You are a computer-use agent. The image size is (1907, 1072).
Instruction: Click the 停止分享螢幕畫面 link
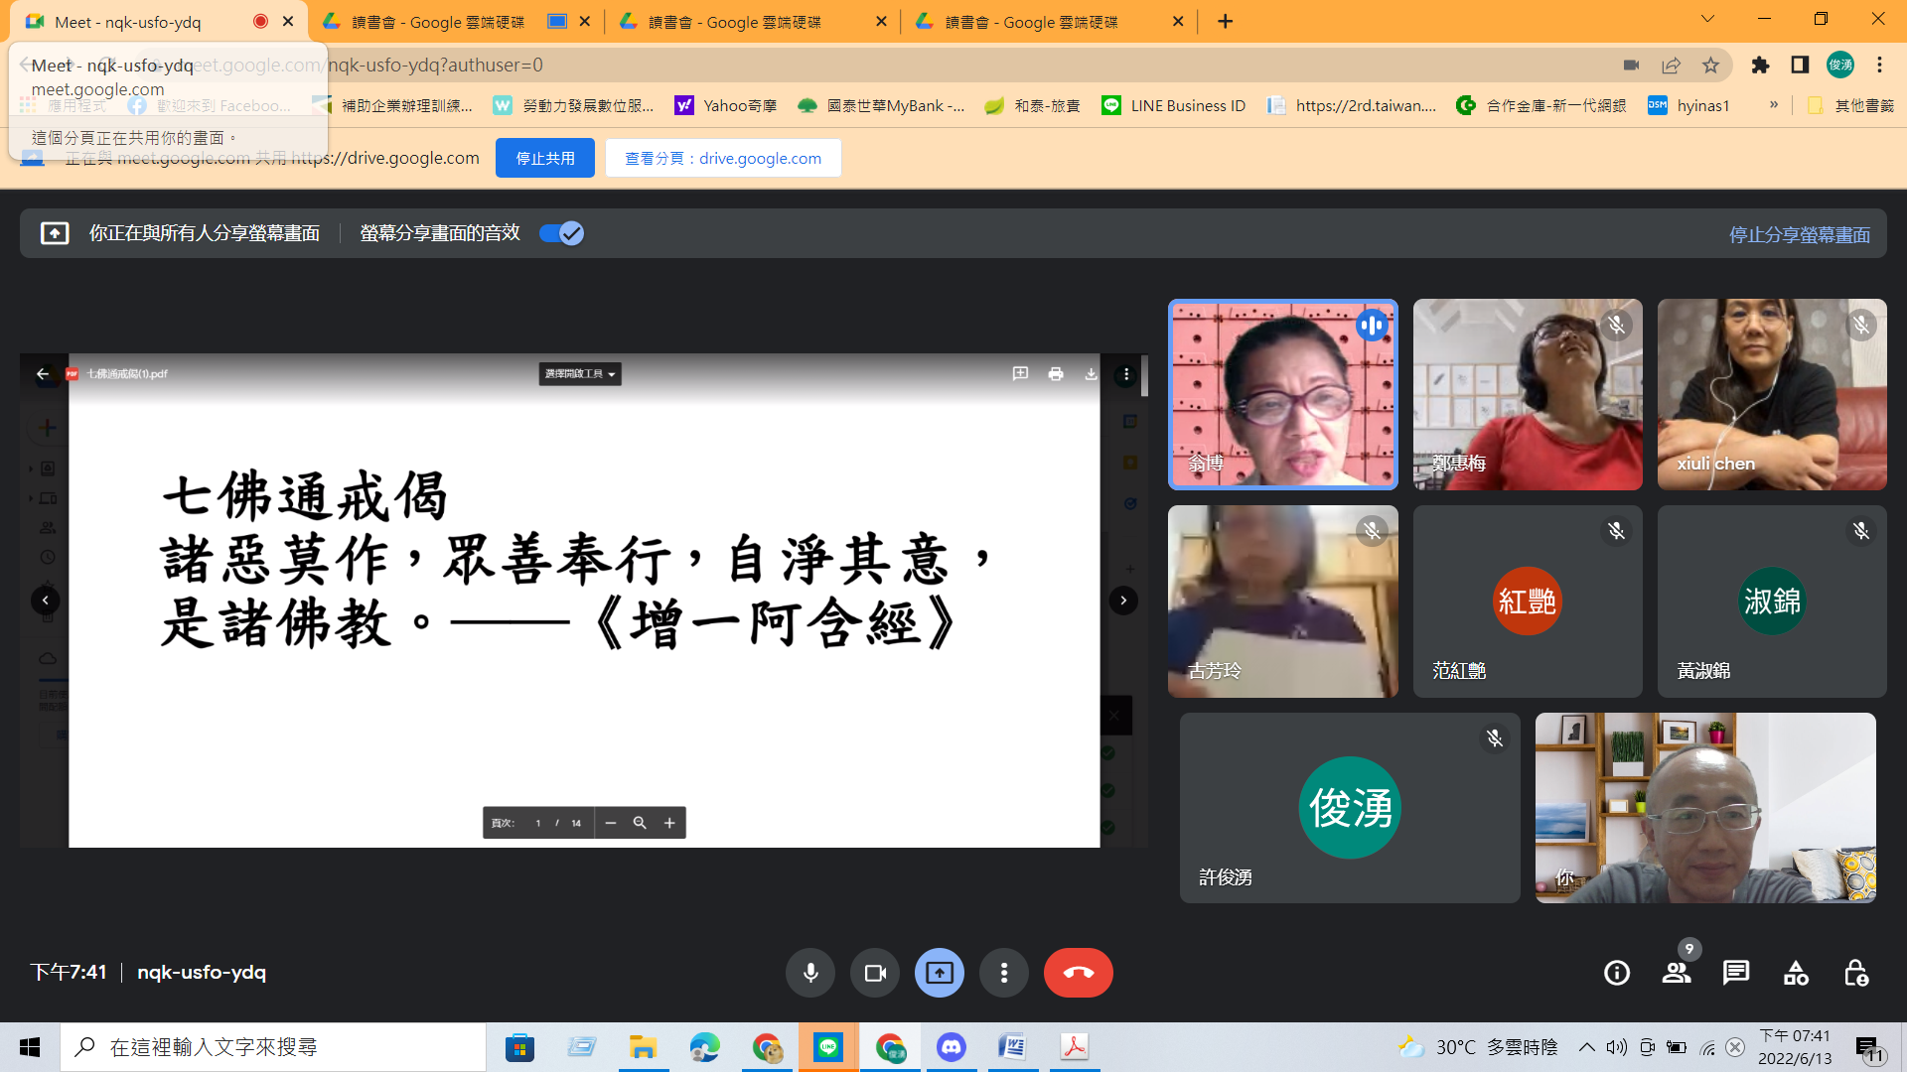[x=1799, y=234]
